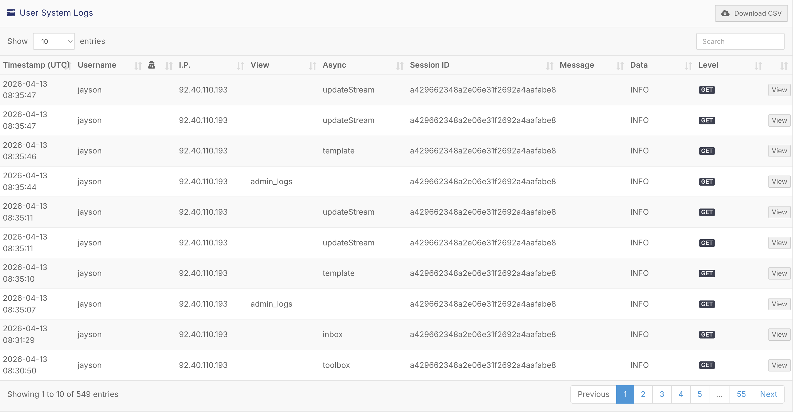The height and width of the screenshot is (412, 793).
Task: Click the IP 92.40.110.193 in the toolbox row
Action: 203,365
